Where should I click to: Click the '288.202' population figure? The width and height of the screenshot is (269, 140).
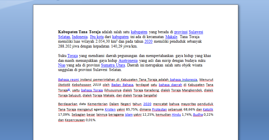65,46
